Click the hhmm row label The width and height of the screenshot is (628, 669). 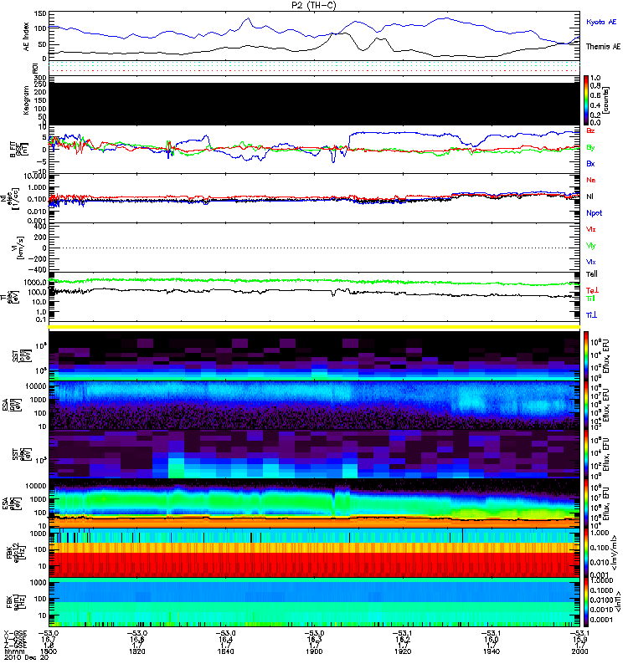pos(13,651)
